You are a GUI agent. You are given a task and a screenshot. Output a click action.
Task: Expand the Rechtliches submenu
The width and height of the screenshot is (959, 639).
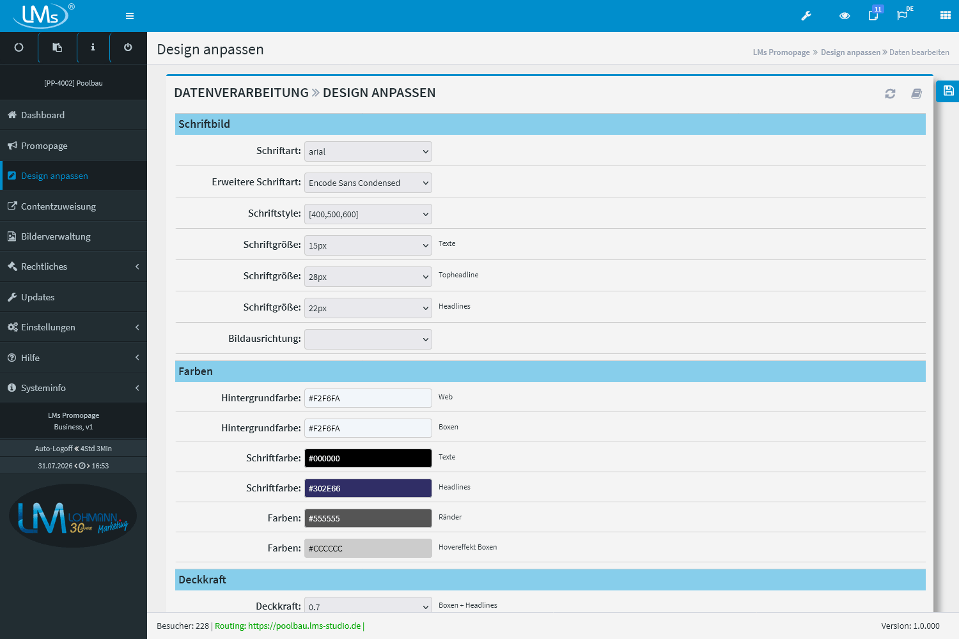(x=74, y=266)
